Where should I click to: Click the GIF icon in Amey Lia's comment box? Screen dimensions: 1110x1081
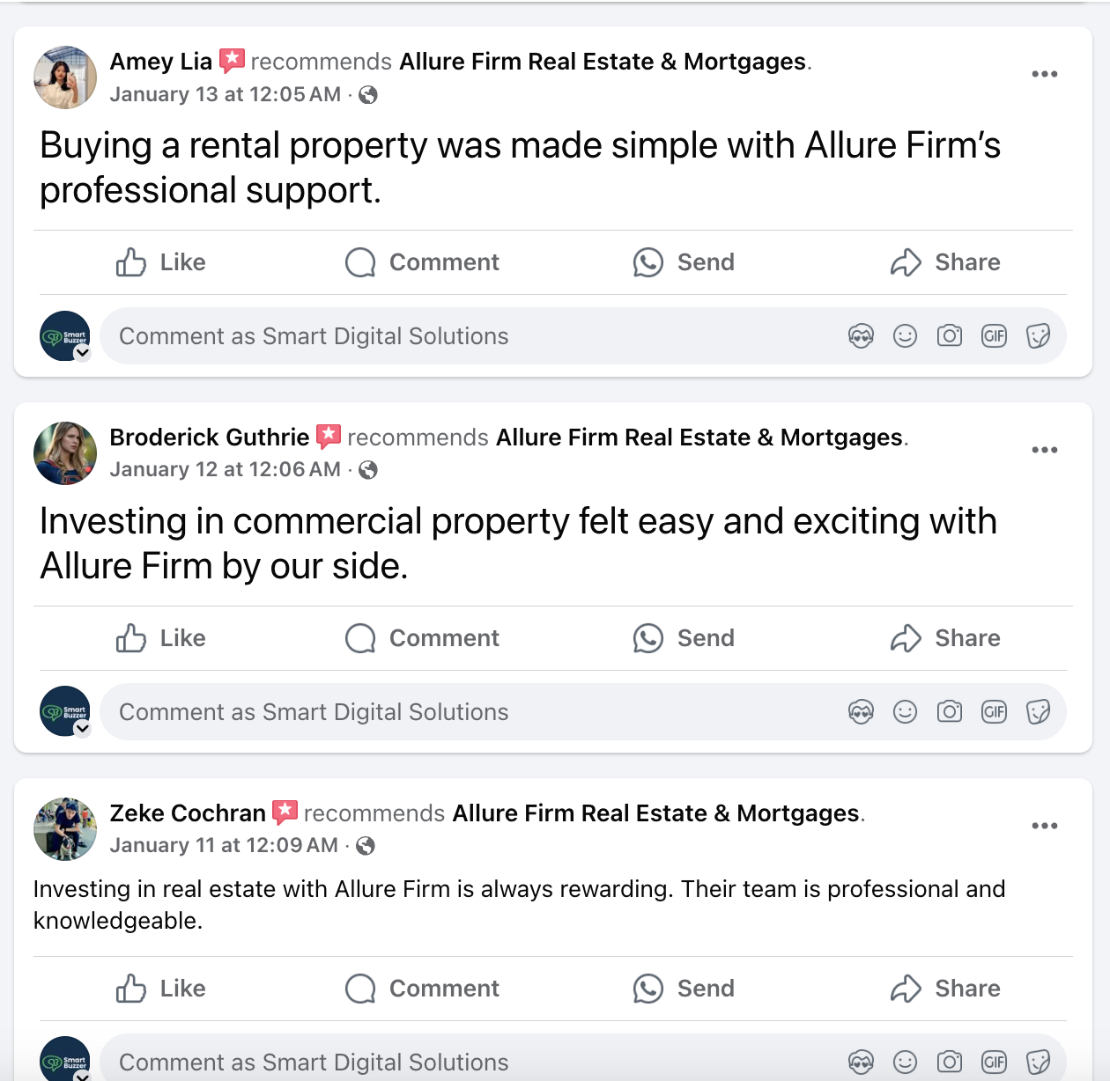tap(994, 336)
